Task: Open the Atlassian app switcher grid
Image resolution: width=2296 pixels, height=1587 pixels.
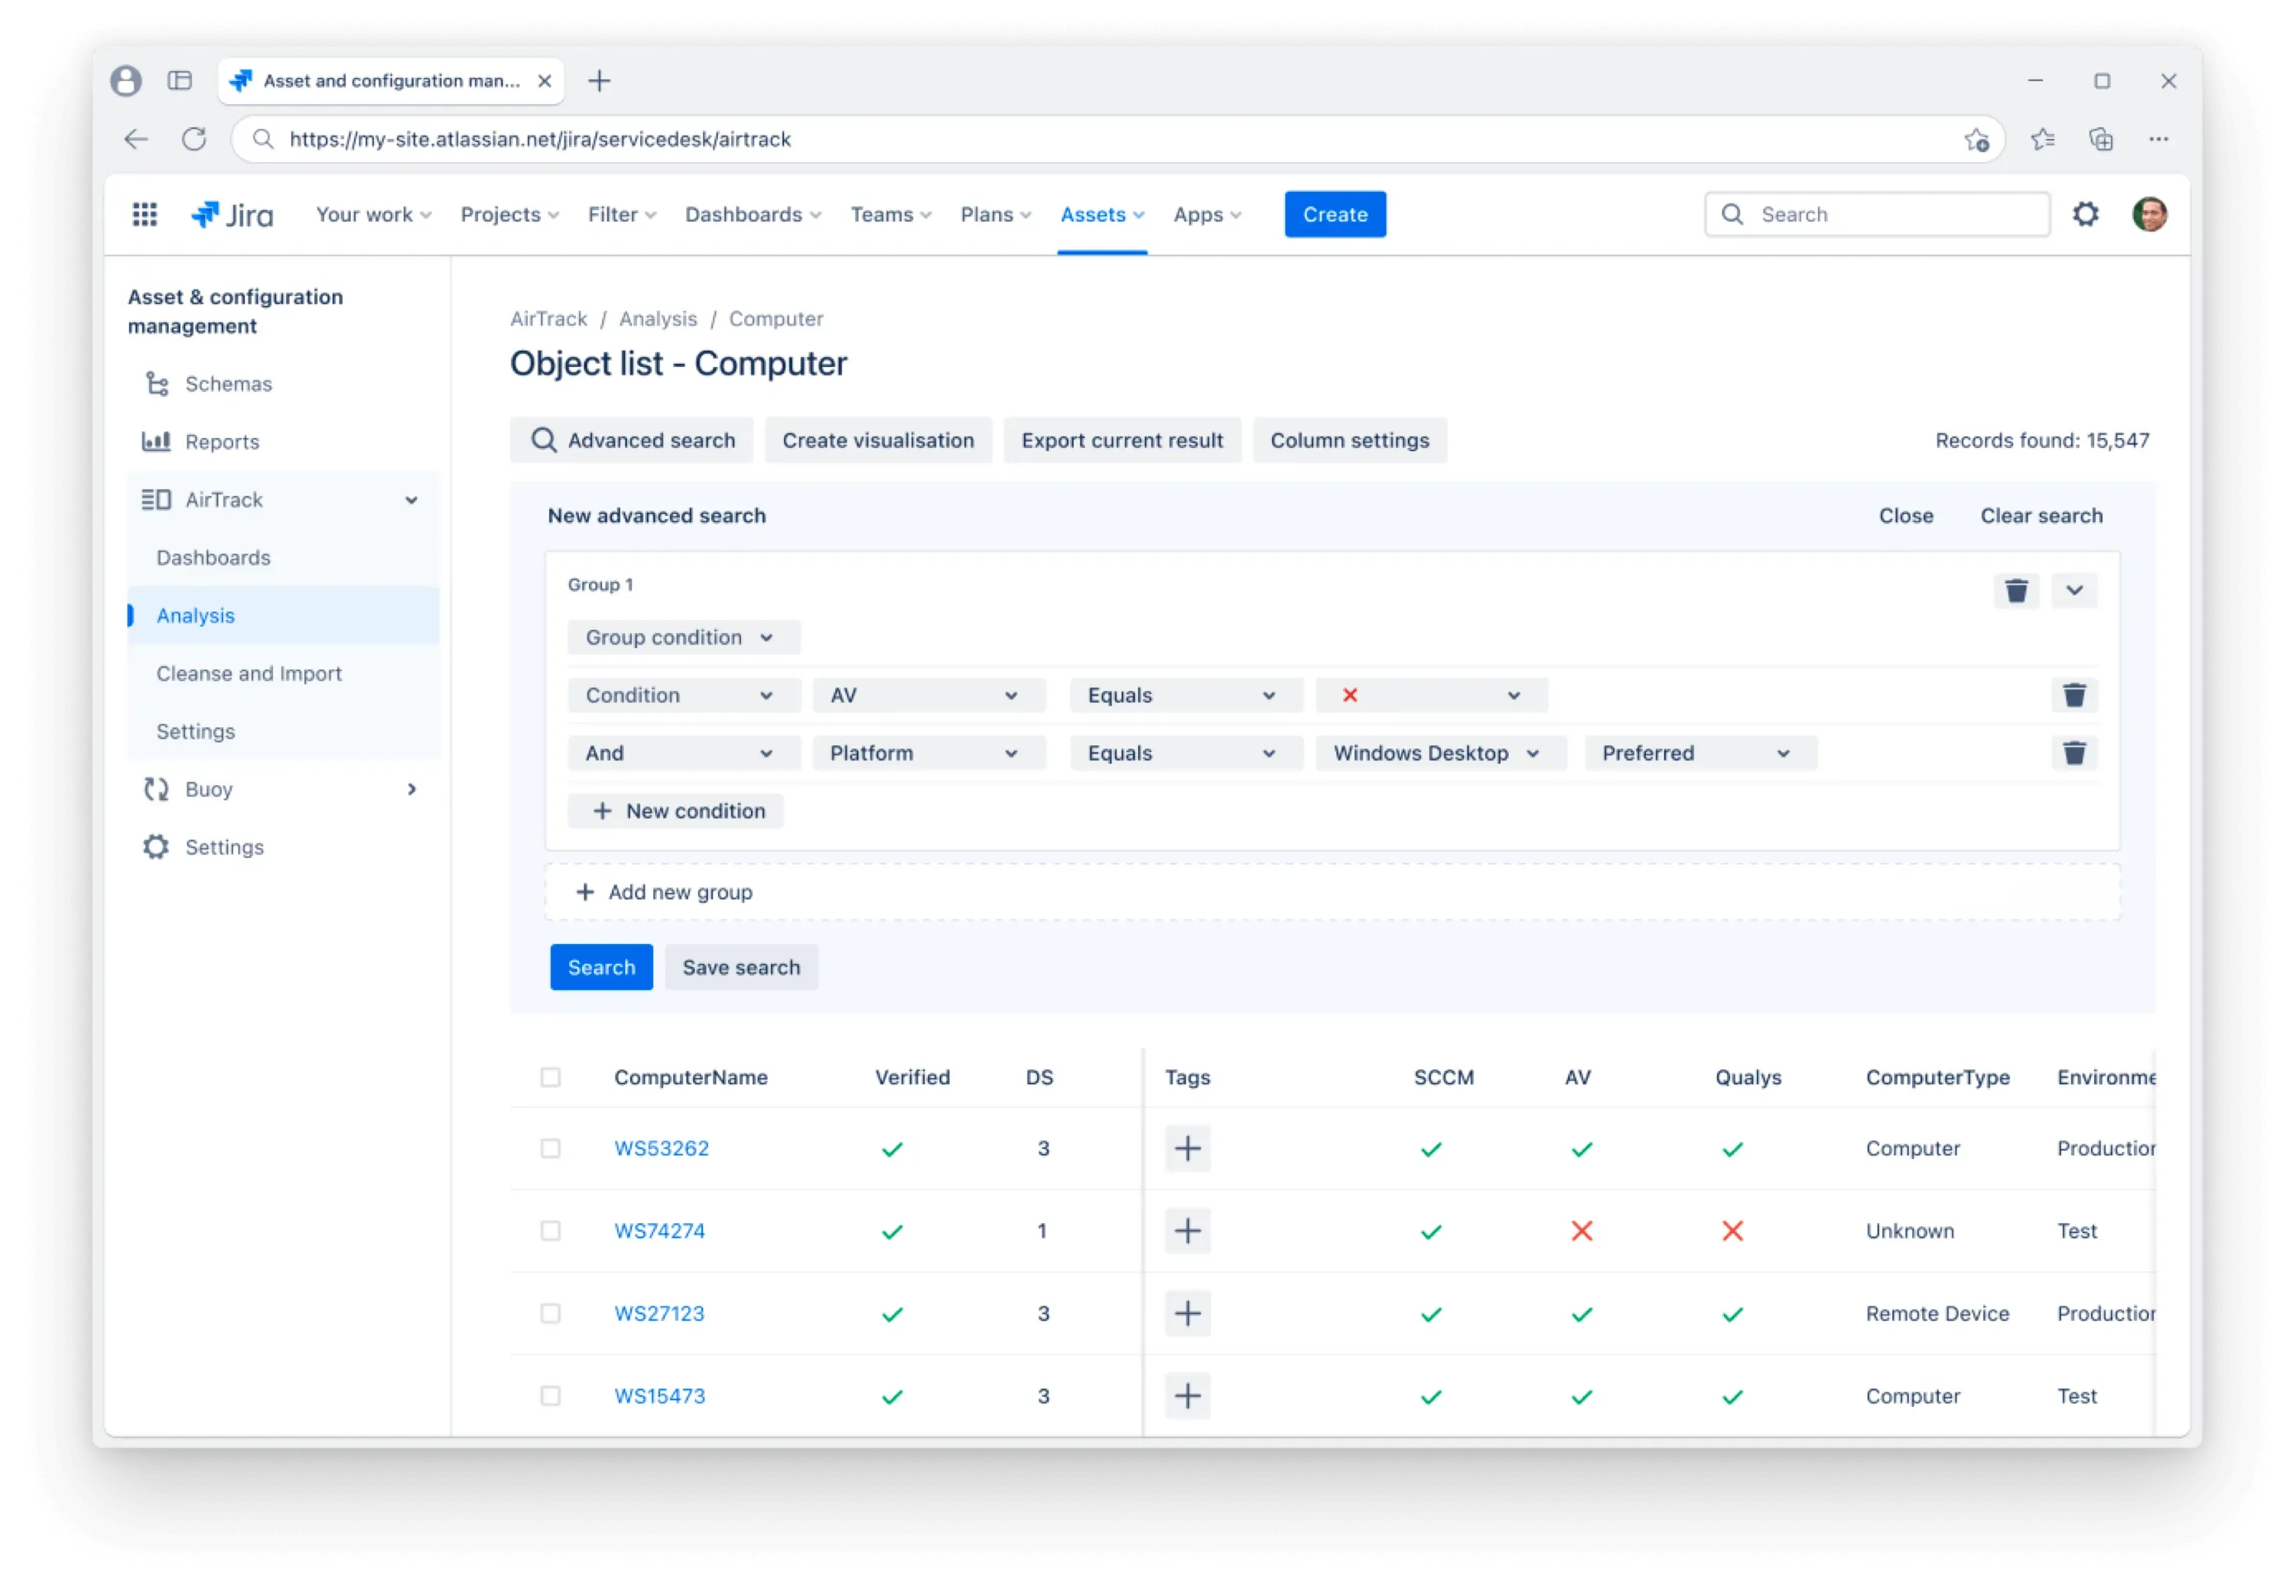Action: (145, 214)
